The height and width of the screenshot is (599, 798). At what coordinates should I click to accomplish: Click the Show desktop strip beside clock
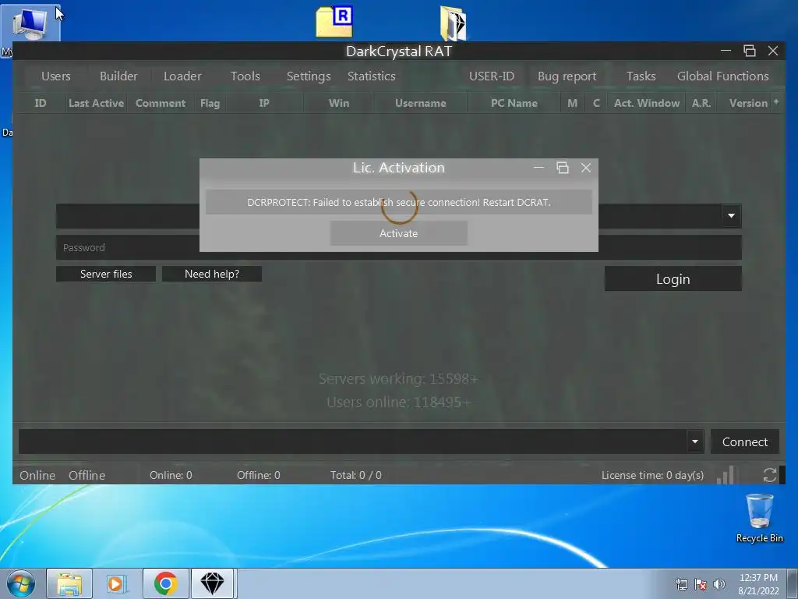pyautogui.click(x=793, y=583)
